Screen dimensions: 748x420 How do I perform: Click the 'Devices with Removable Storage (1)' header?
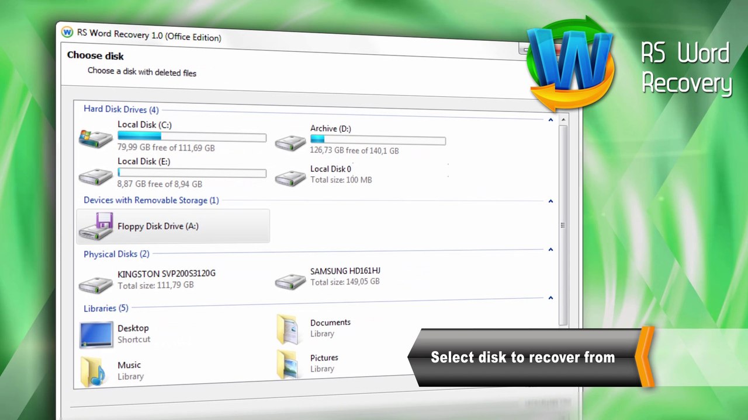(x=151, y=200)
